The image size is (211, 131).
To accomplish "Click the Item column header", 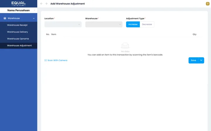I will (54, 34).
